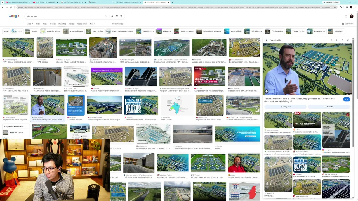358x201 pixels.
Task: Open the City Tv related image in panel
Action: tap(307, 120)
